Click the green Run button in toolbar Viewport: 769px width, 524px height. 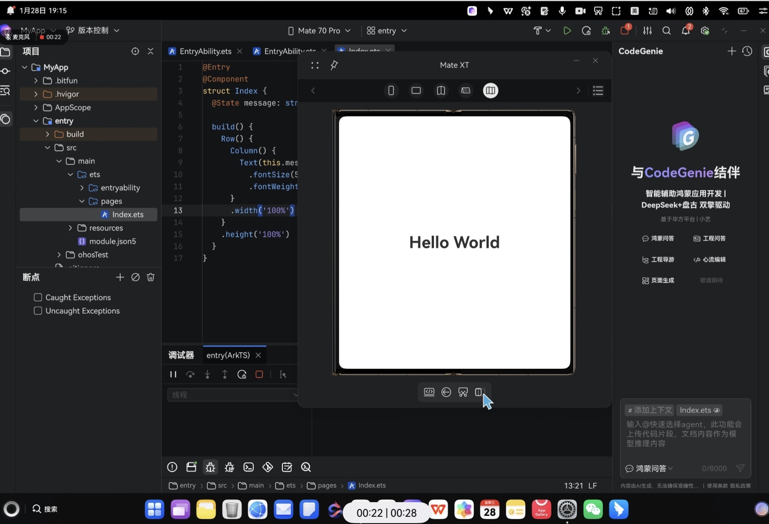[x=567, y=31]
